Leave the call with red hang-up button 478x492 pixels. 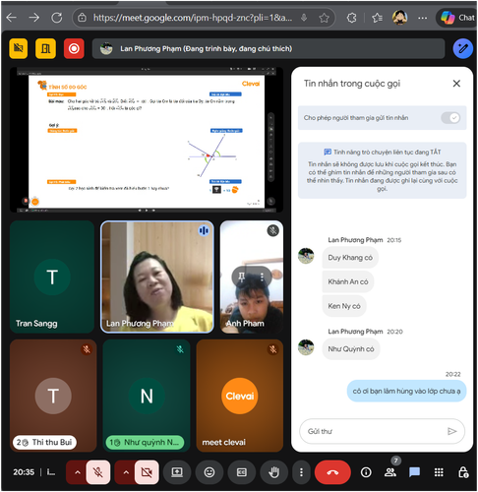[332, 472]
